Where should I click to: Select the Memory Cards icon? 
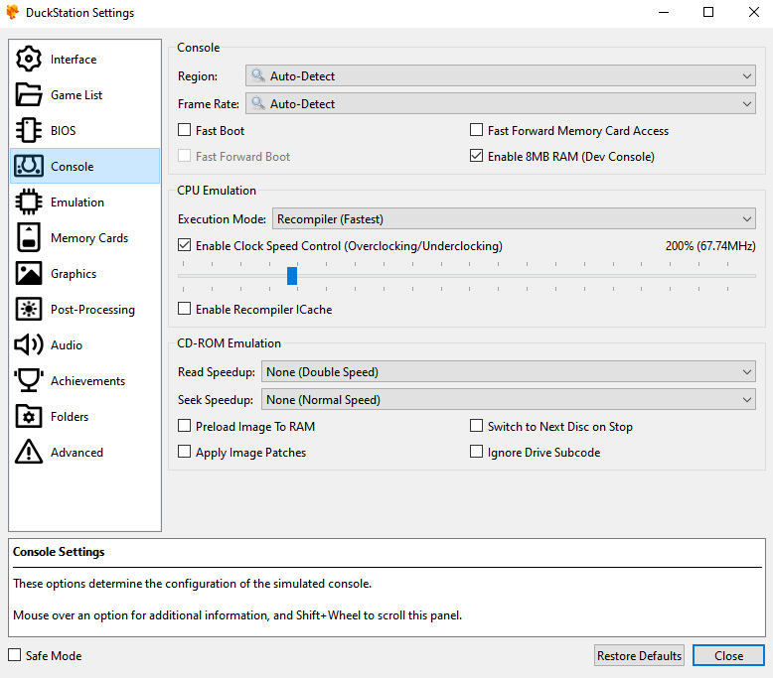click(29, 238)
